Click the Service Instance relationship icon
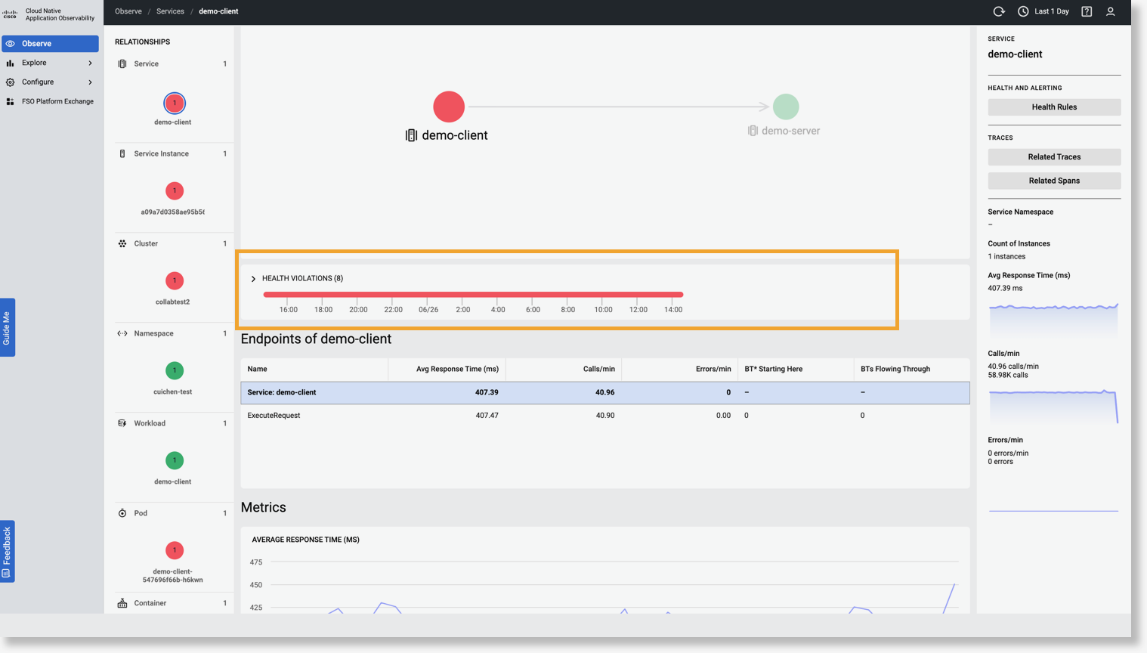The image size is (1147, 653). pyautogui.click(x=122, y=154)
